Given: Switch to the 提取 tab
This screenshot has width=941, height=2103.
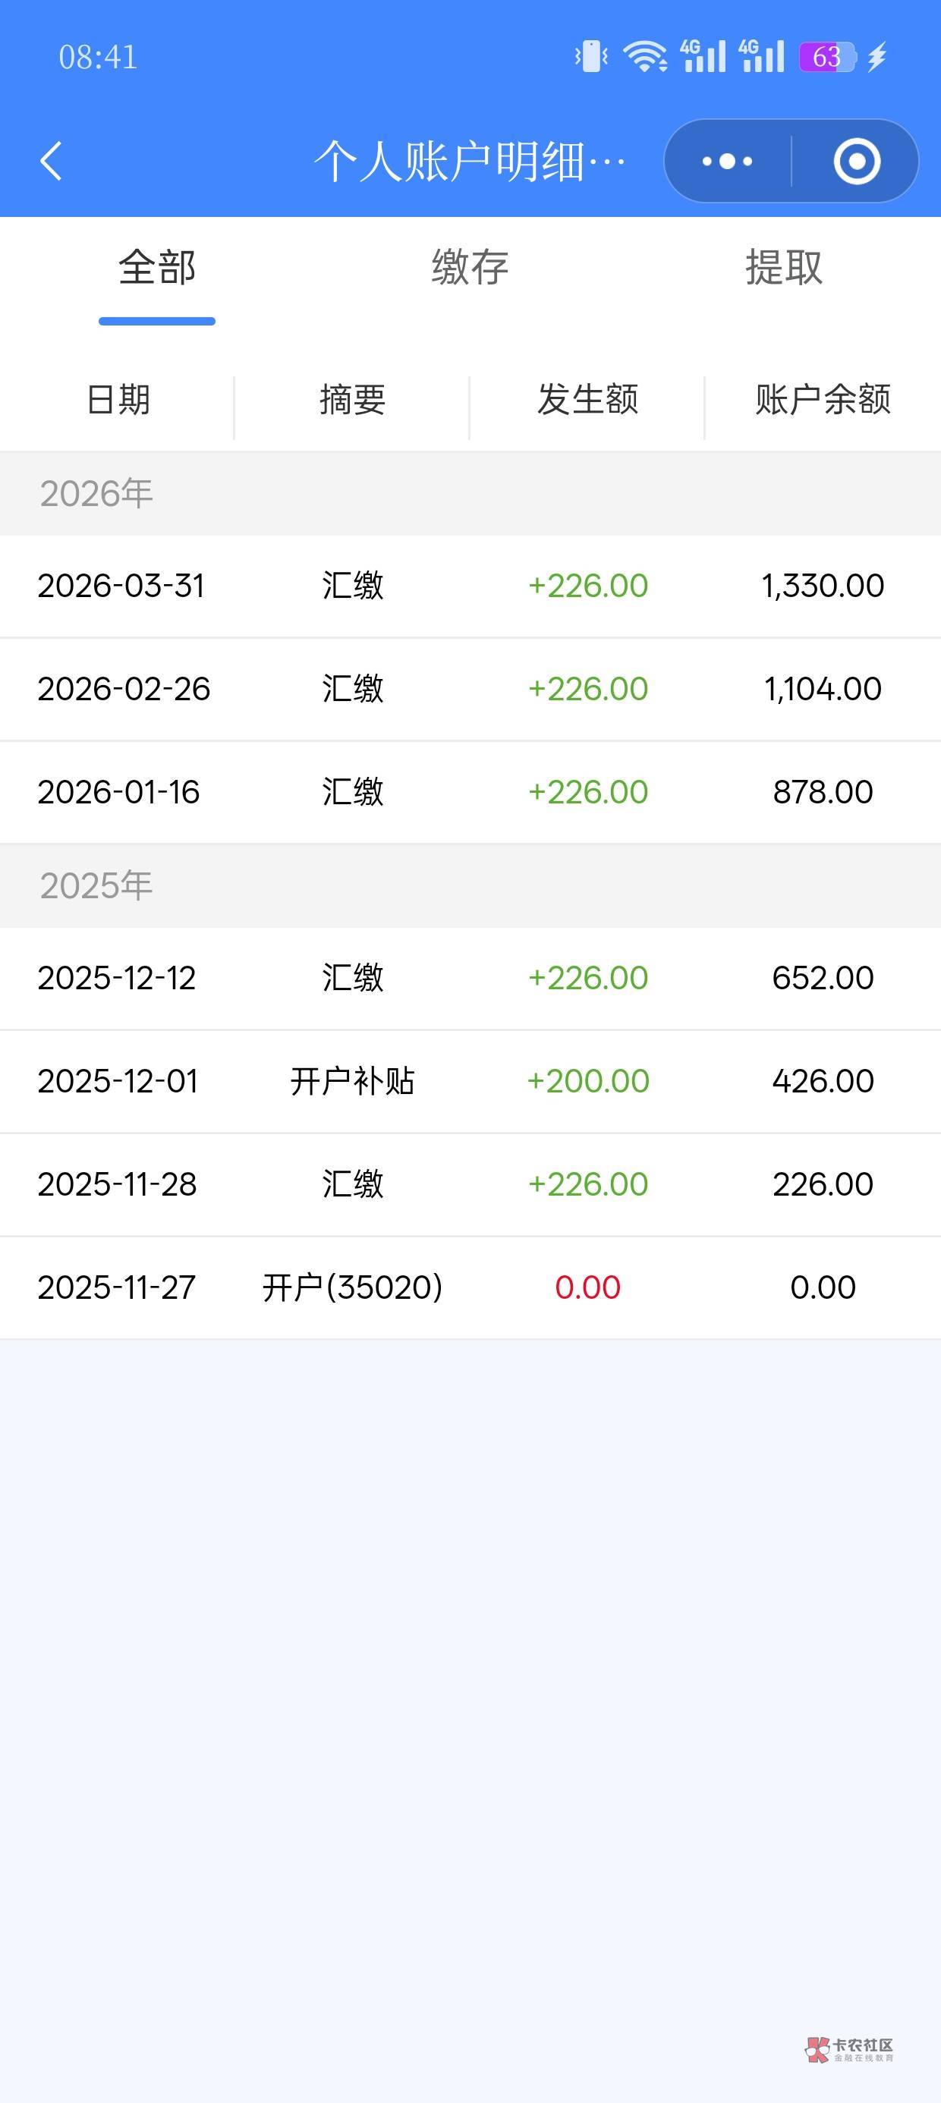Looking at the screenshot, I should (783, 268).
